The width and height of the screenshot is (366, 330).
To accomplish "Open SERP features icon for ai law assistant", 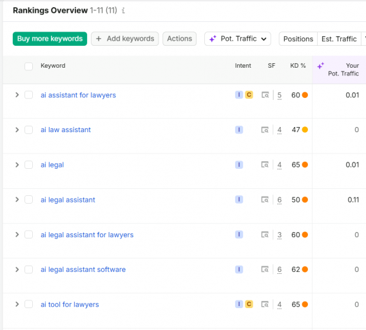I will pos(265,130).
